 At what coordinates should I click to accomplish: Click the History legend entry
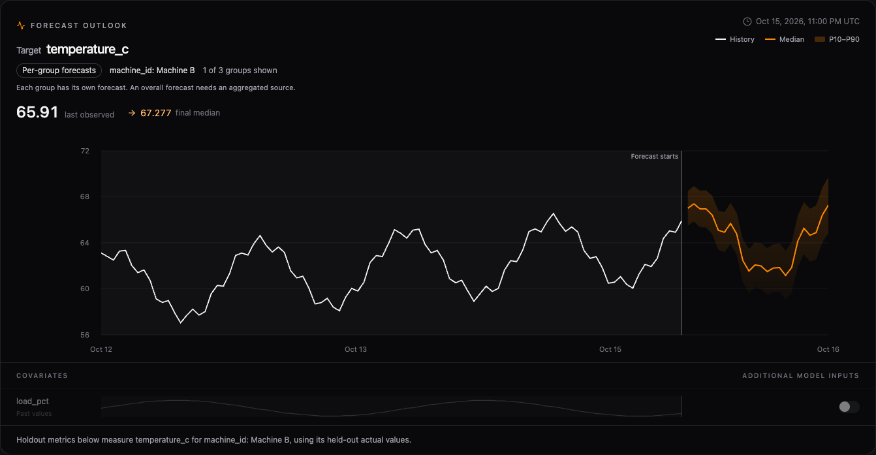[x=735, y=39]
